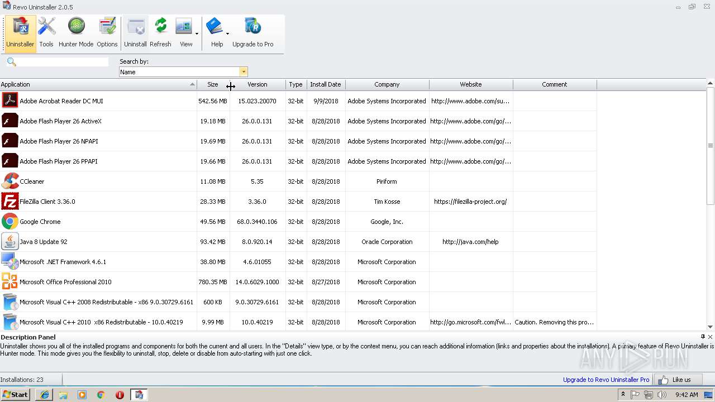
Task: Select Visual C++ 2008 Redistributable icon
Action: point(10,302)
